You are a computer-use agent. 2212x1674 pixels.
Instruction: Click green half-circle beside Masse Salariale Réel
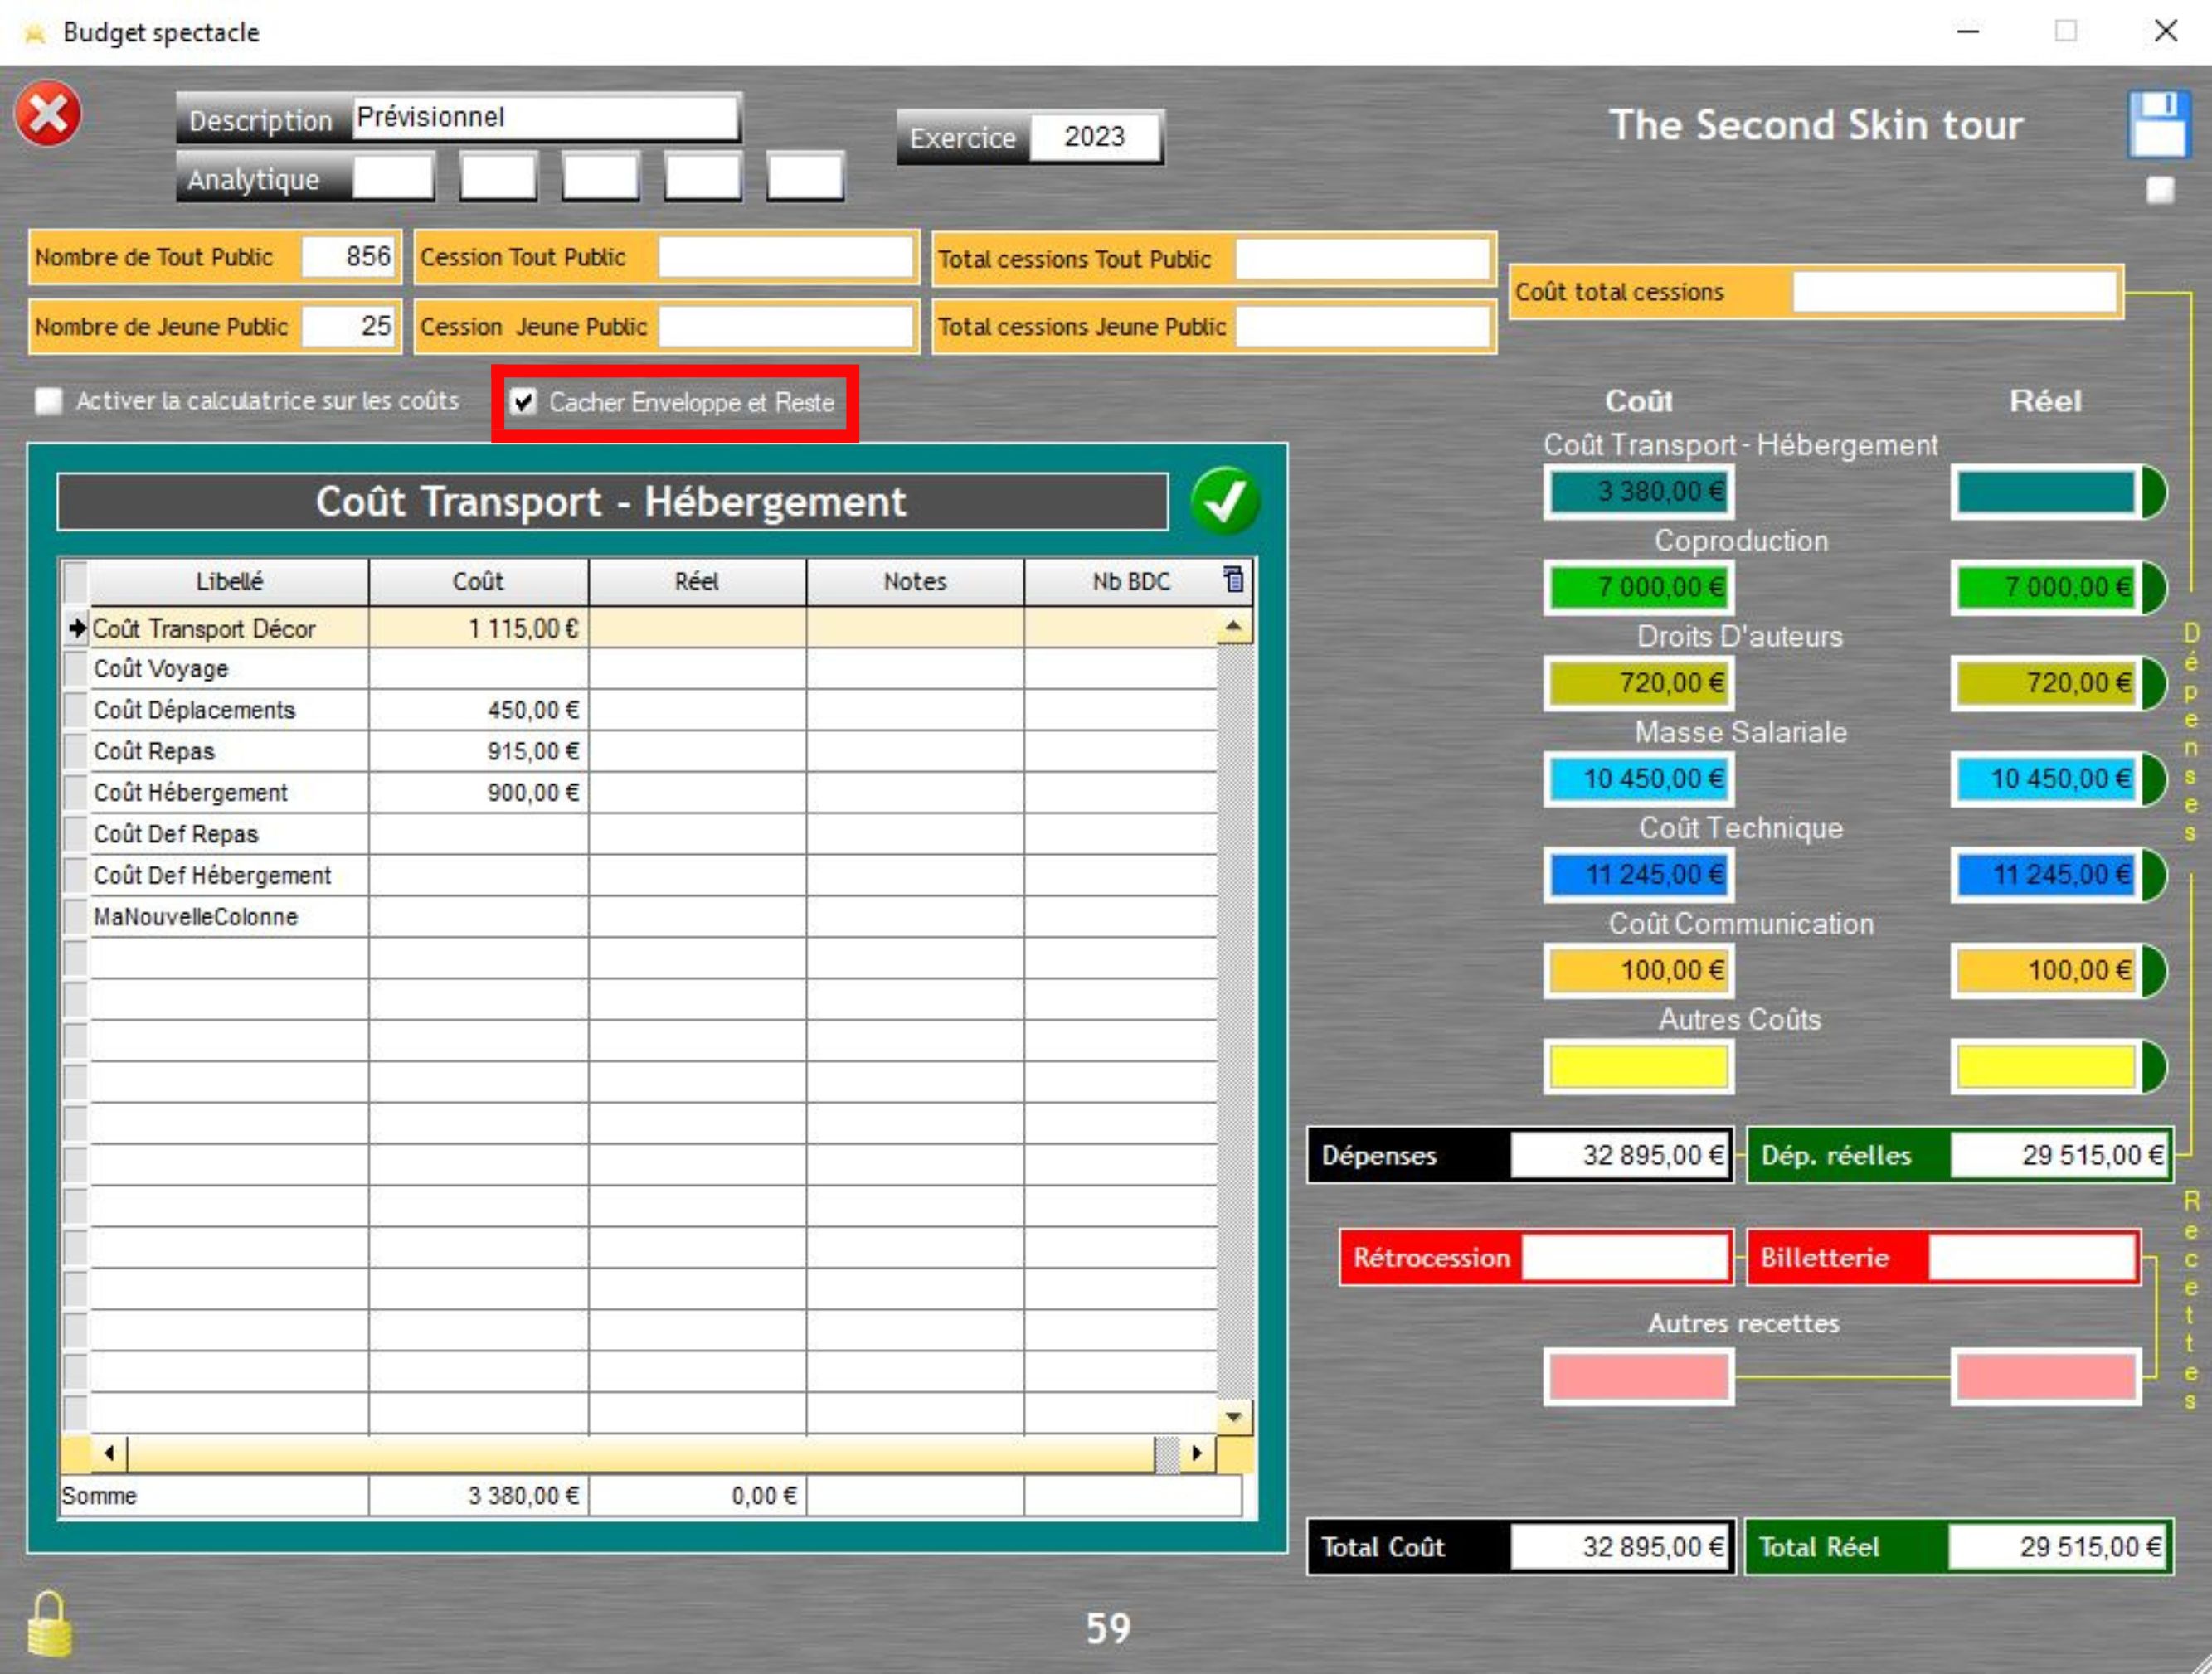point(2153,779)
